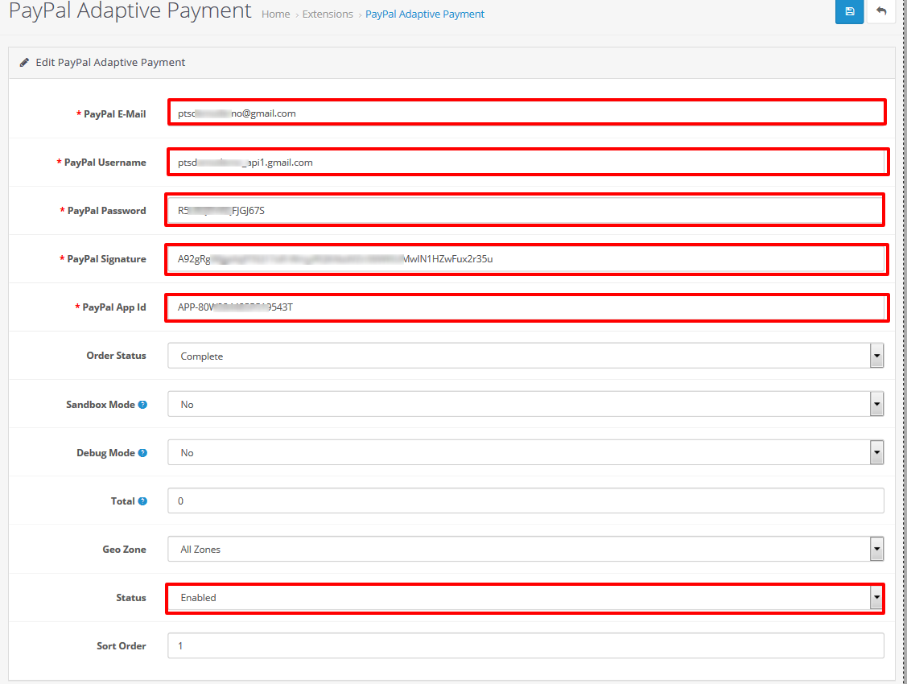
Task: Click the PayPal Adaptive Payment page title
Action: click(130, 10)
